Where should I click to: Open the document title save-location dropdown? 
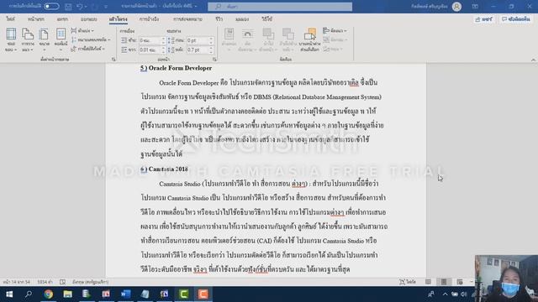click(196, 6)
